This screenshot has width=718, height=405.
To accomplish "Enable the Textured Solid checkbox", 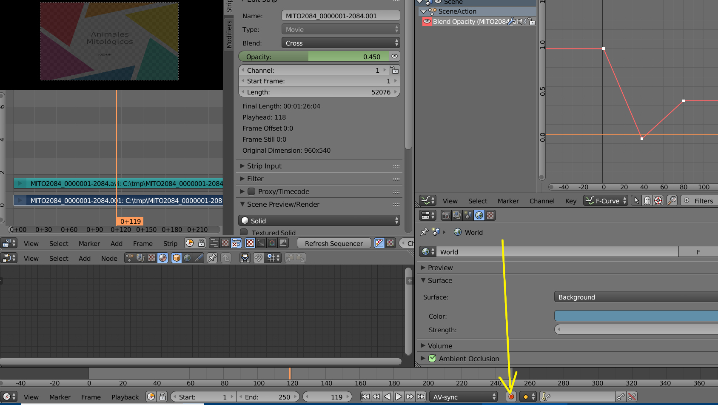I will pyautogui.click(x=244, y=232).
